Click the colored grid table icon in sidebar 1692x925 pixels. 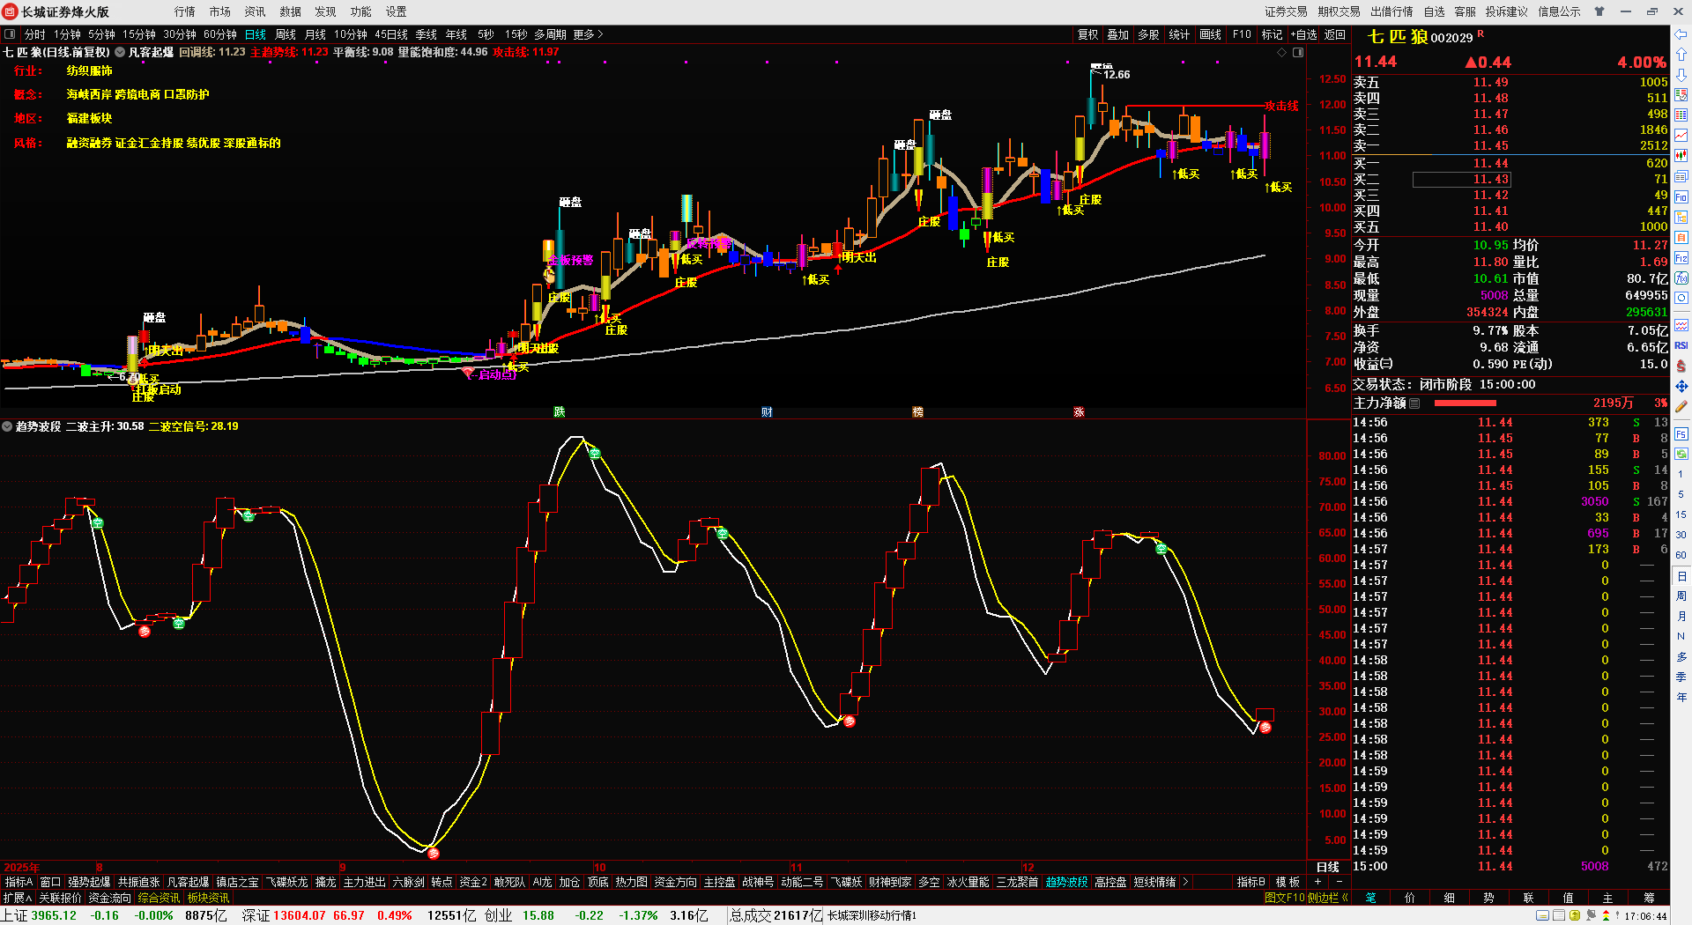coord(1681,115)
